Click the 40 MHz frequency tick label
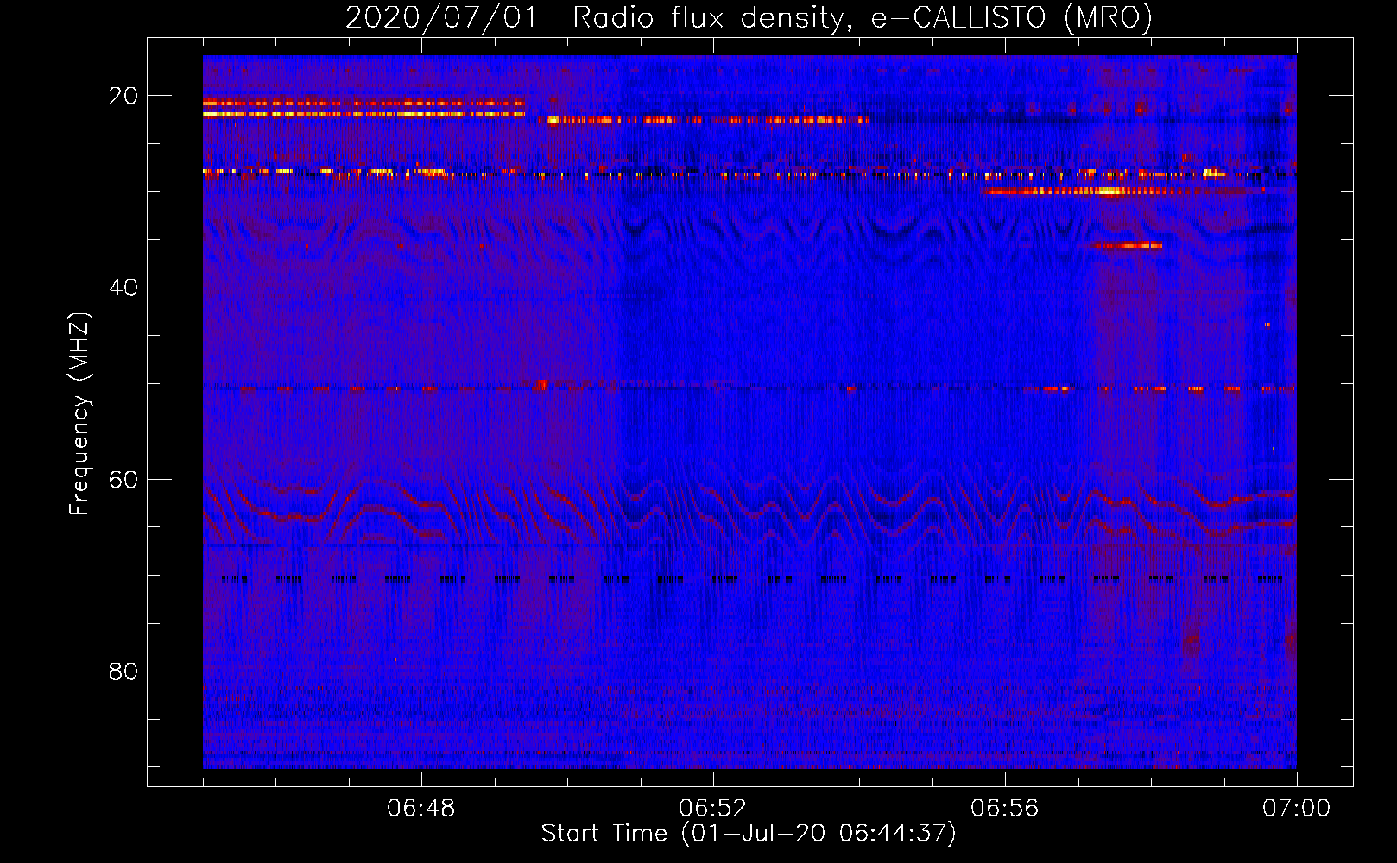1397x863 pixels. [x=123, y=287]
